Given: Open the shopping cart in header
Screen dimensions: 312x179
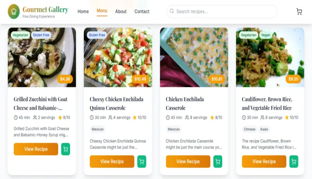Looking at the screenshot, I should 299,12.
